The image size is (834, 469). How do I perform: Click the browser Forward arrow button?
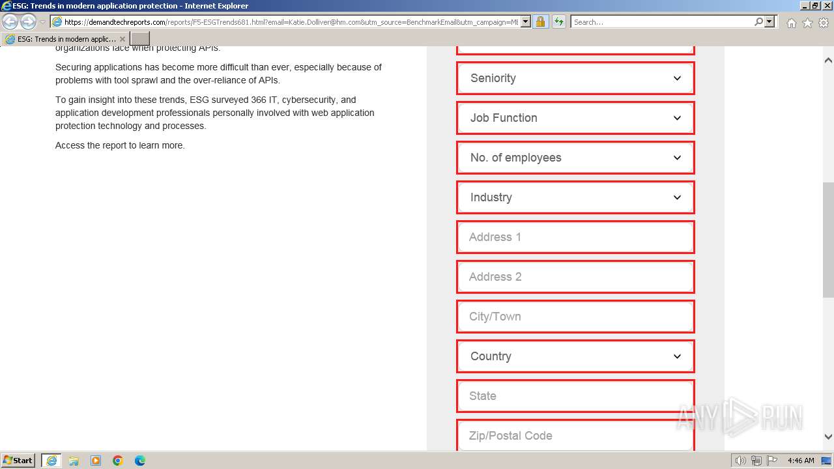point(28,22)
